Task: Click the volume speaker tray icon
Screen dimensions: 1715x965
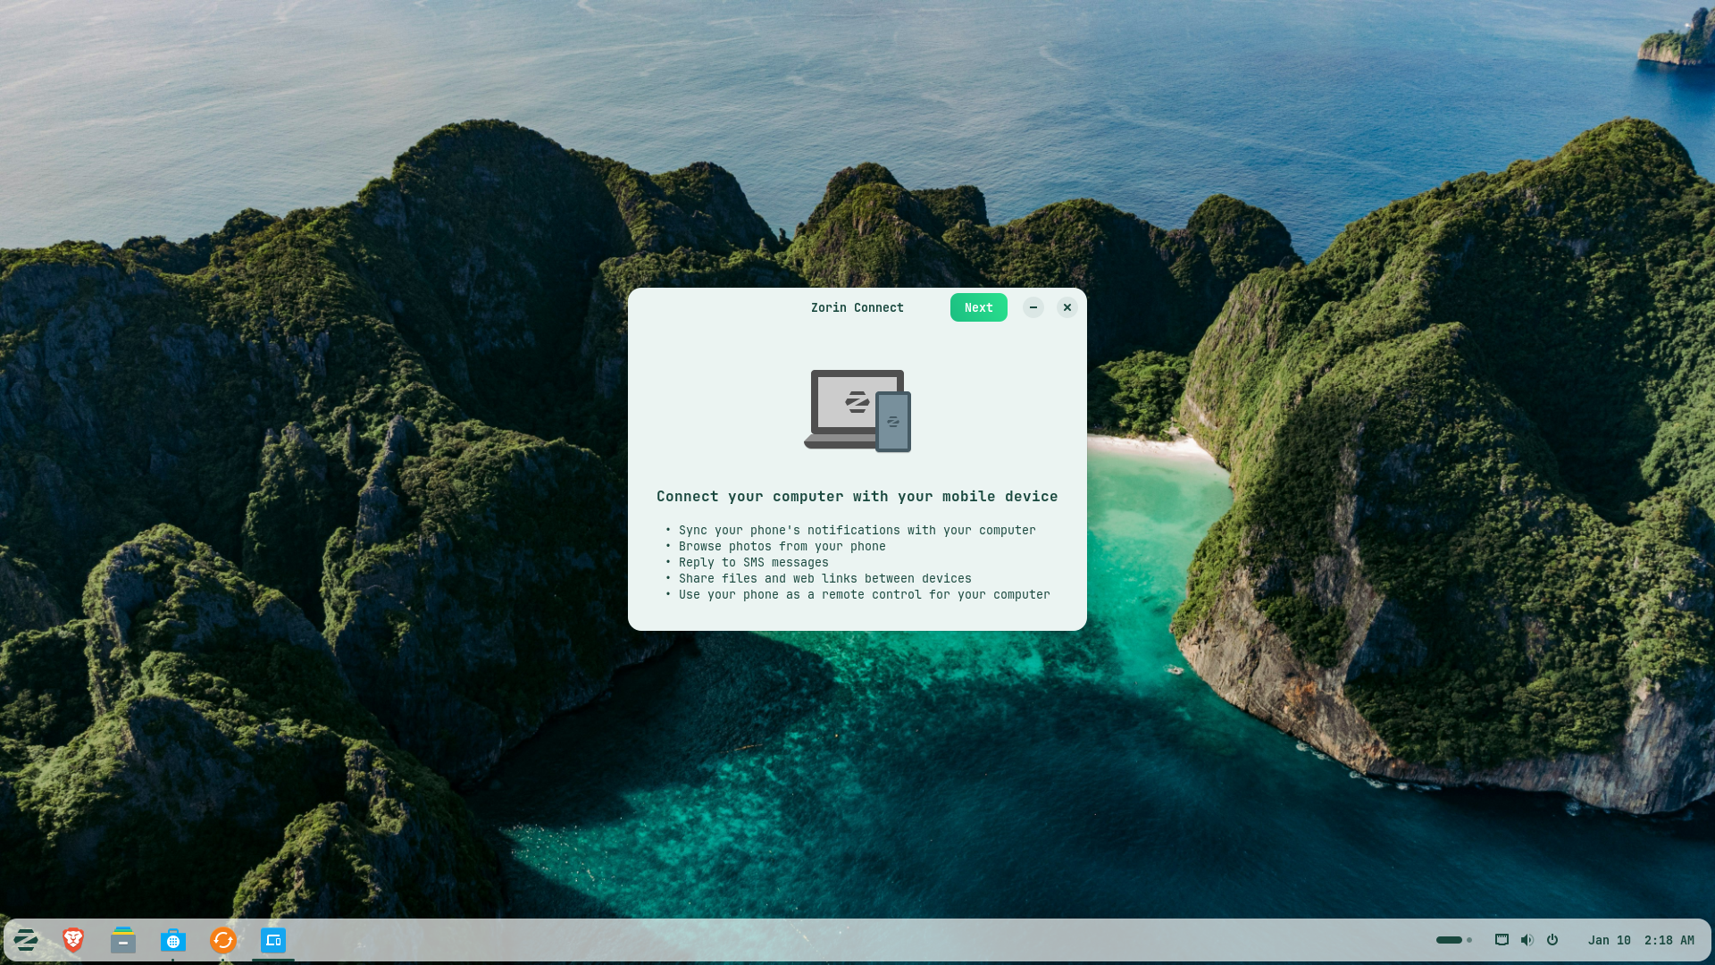Action: pyautogui.click(x=1527, y=940)
